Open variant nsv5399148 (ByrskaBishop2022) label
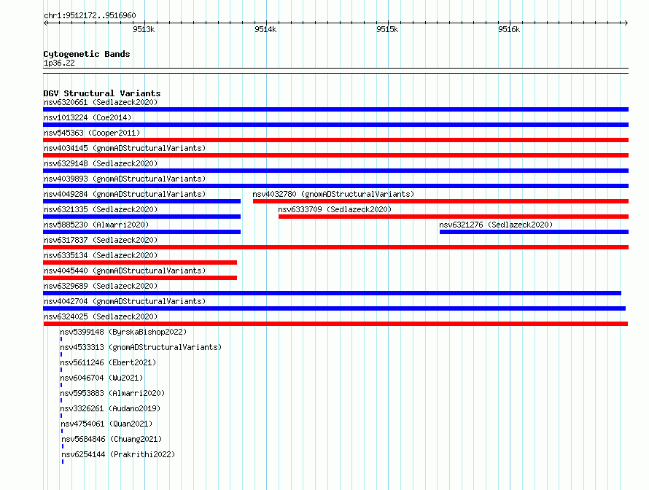The height and width of the screenshot is (490, 649). (x=123, y=332)
